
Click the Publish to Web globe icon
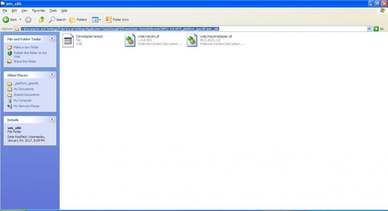10,53
